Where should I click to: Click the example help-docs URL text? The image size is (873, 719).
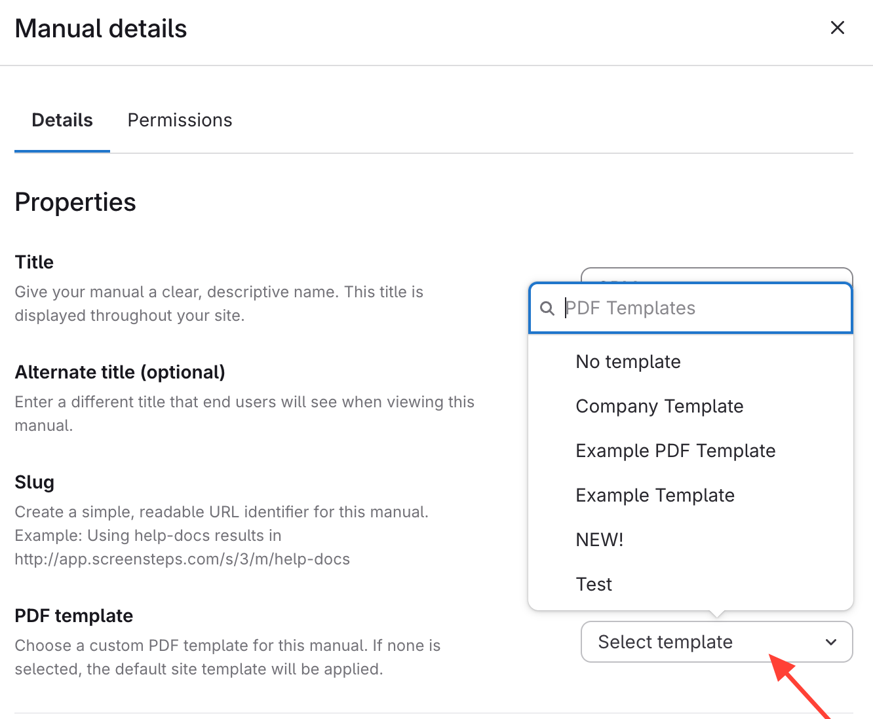click(x=182, y=559)
